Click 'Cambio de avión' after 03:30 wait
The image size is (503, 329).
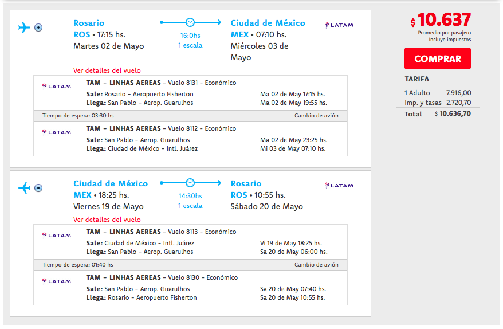point(316,116)
